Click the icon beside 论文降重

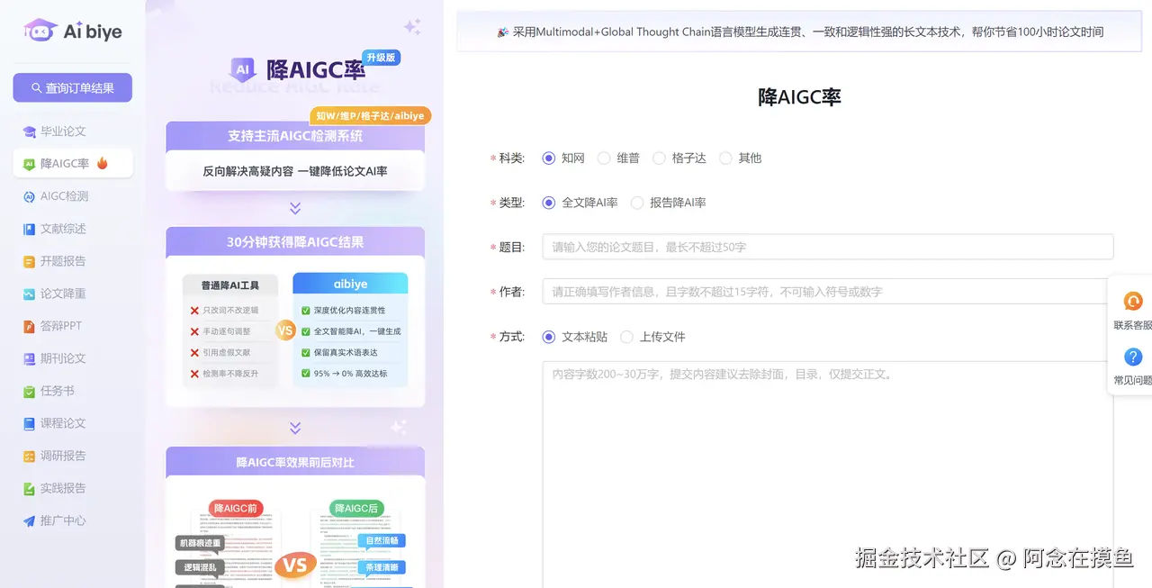[x=30, y=294]
